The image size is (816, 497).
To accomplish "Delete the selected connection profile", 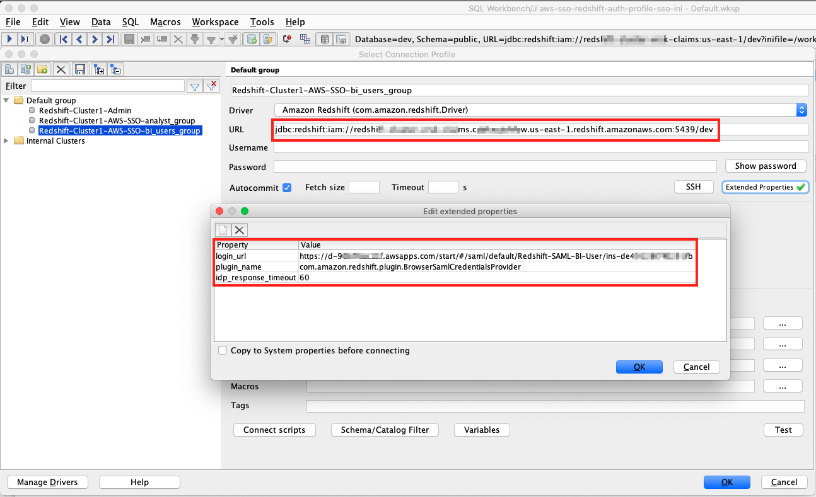I will click(x=61, y=69).
